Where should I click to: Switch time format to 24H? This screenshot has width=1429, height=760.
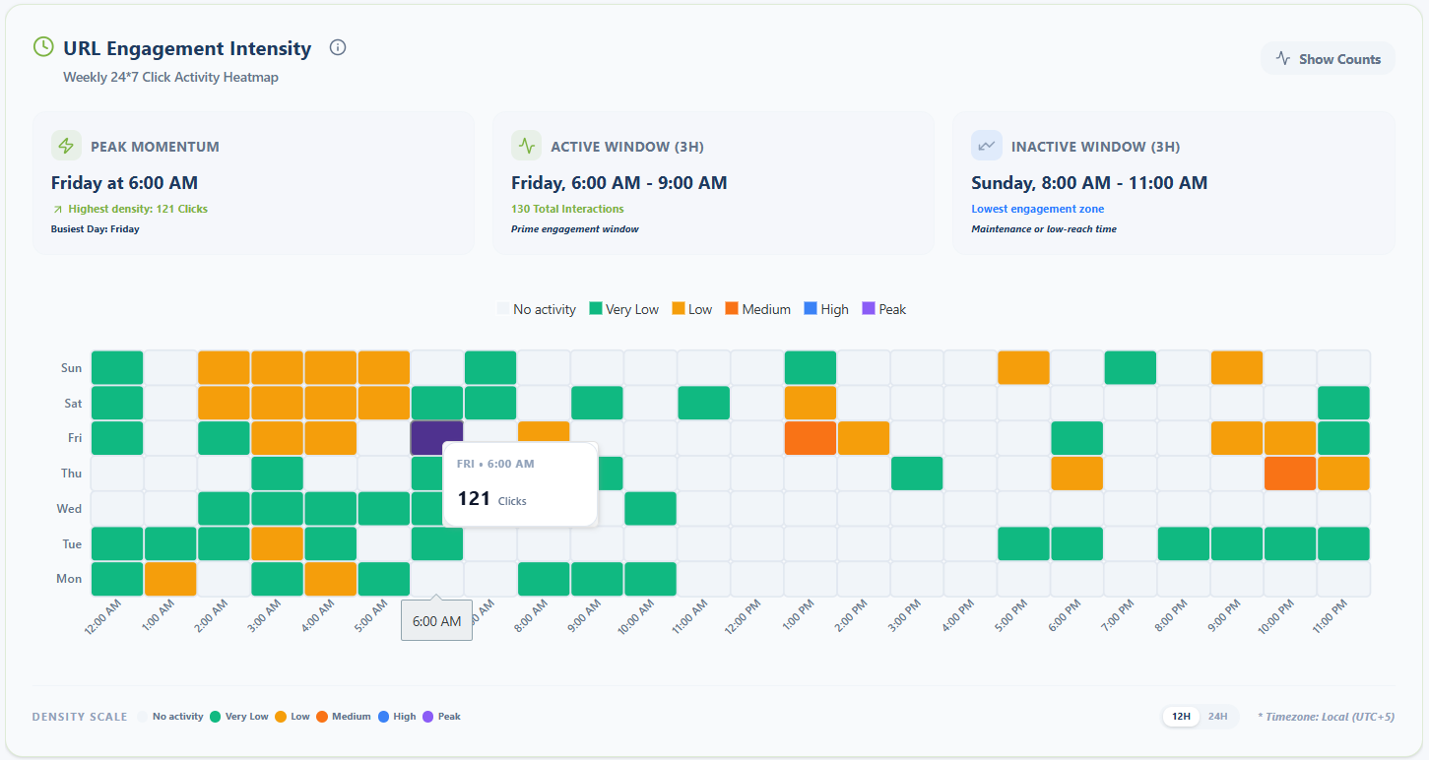click(1217, 716)
